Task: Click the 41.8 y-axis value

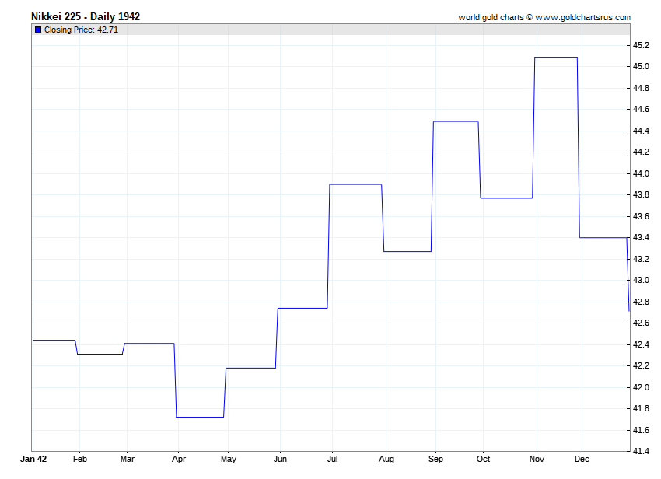Action: [641, 408]
